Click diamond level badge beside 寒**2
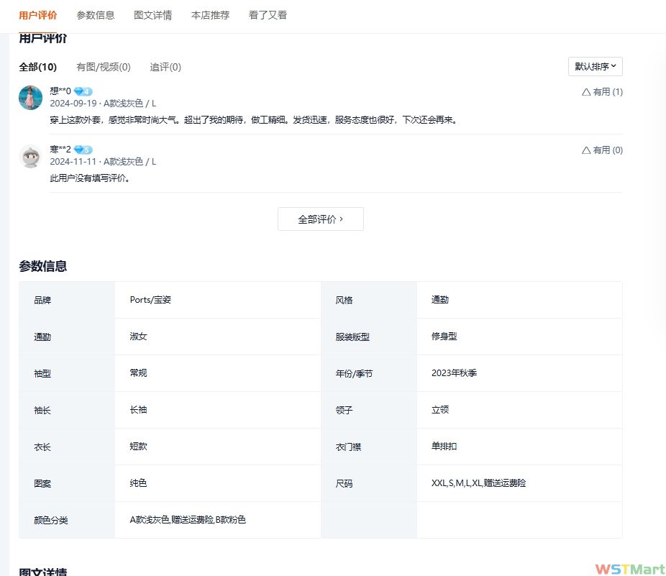 [83, 150]
